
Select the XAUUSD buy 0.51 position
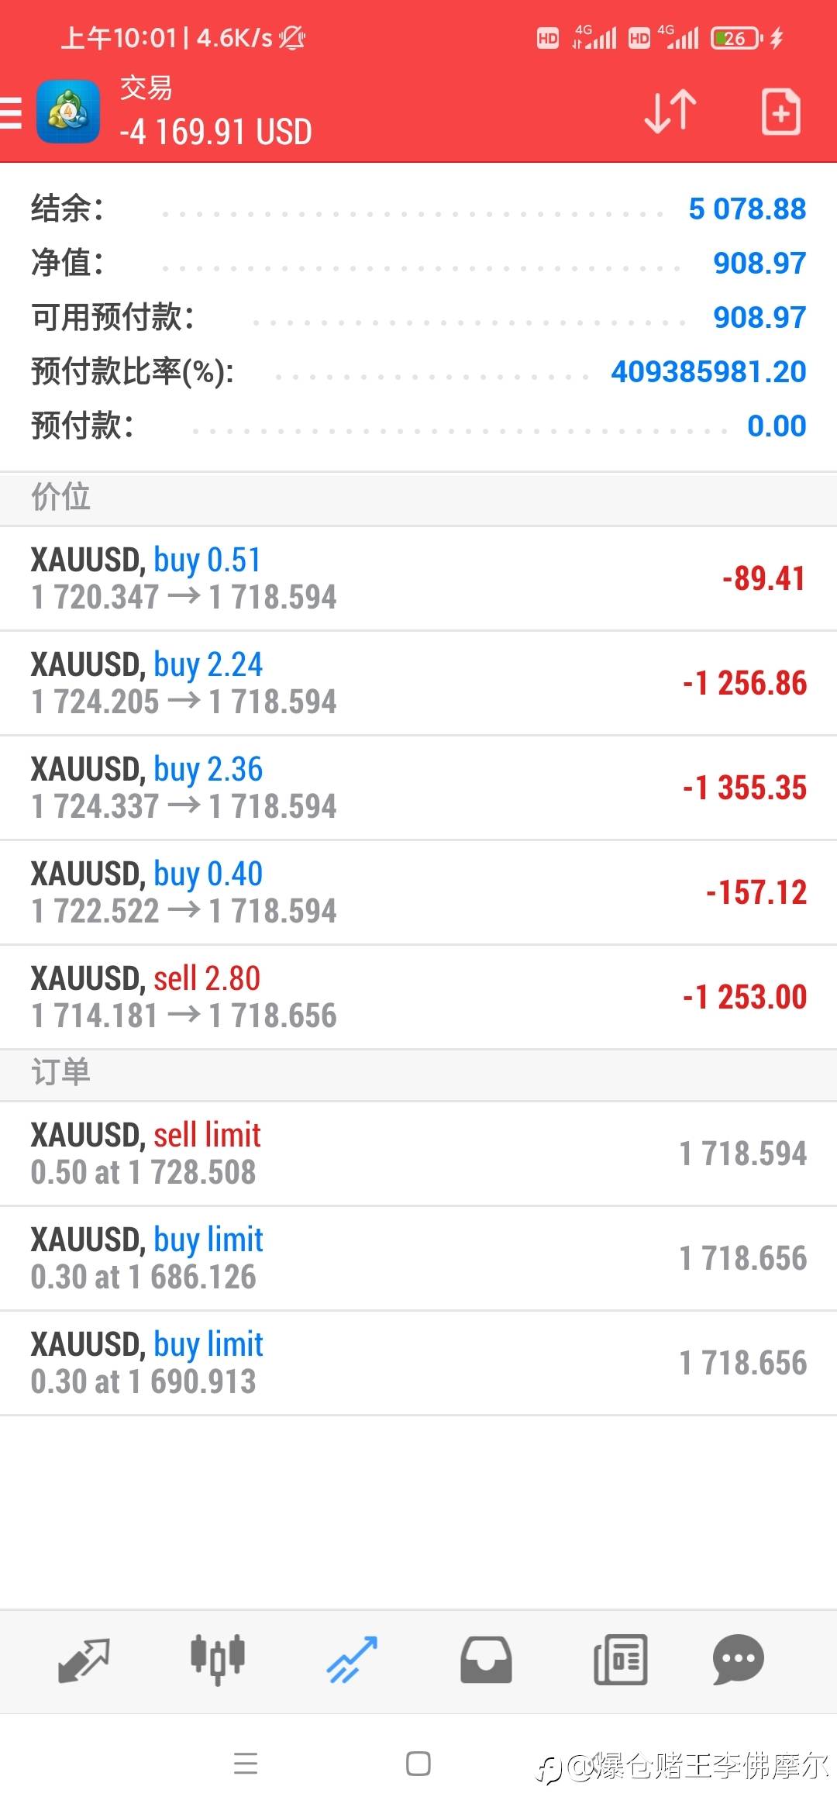[x=418, y=578]
